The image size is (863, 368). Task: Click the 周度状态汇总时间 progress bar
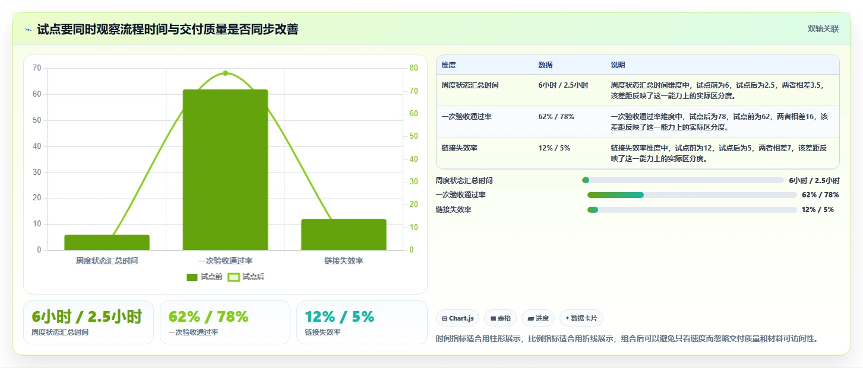click(683, 180)
